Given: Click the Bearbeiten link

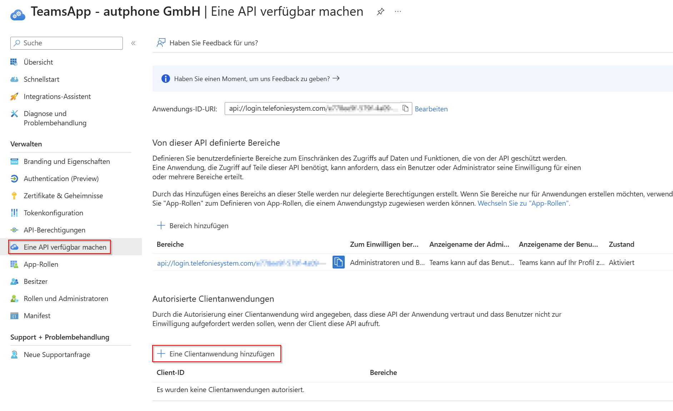Looking at the screenshot, I should 431,109.
